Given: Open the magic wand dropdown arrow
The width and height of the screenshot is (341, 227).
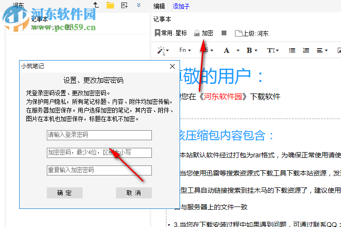Looking at the screenshot, I should (168, 51).
